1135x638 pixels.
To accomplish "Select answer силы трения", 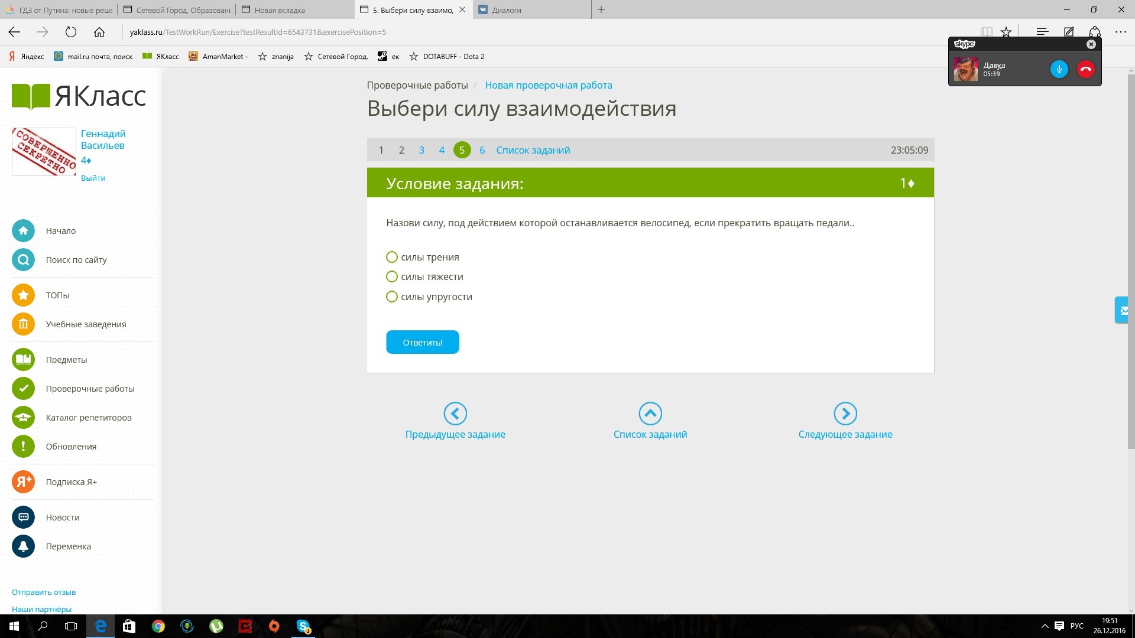I will click(x=391, y=257).
